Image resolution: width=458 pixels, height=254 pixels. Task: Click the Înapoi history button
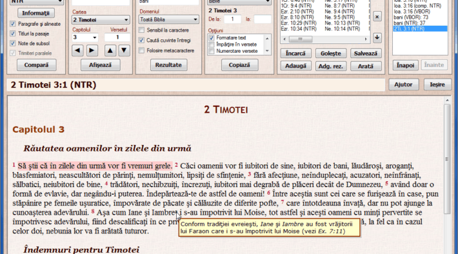(405, 65)
